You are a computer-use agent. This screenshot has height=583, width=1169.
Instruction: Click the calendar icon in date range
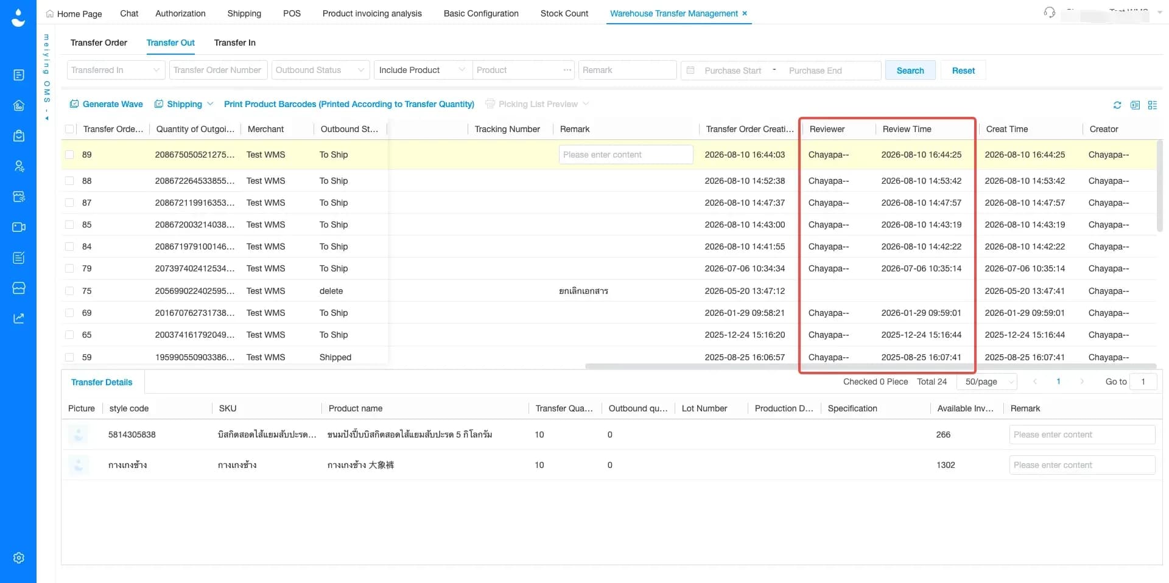coord(690,71)
